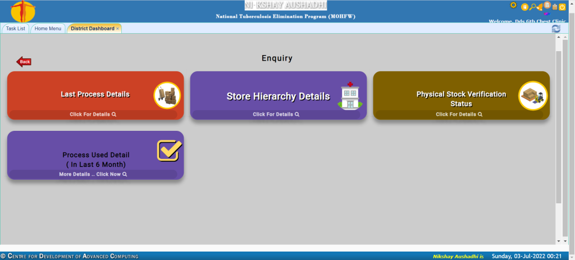Image resolution: width=575 pixels, height=260 pixels.
Task: Click the yellow power logout icon
Action: 562,7
